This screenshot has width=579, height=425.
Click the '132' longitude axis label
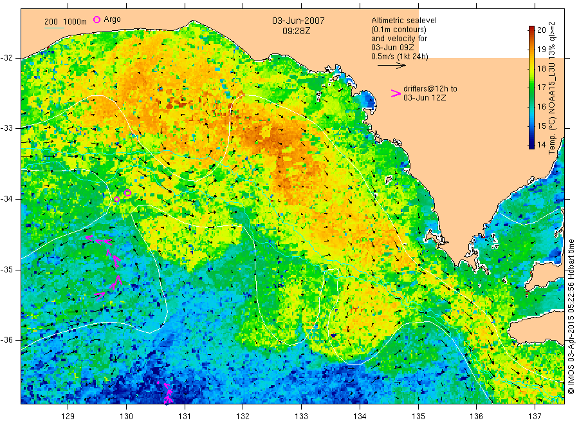click(x=243, y=417)
